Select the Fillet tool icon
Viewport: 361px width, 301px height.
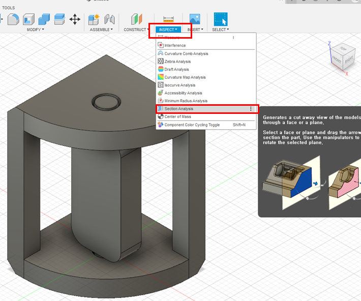(x=13, y=19)
